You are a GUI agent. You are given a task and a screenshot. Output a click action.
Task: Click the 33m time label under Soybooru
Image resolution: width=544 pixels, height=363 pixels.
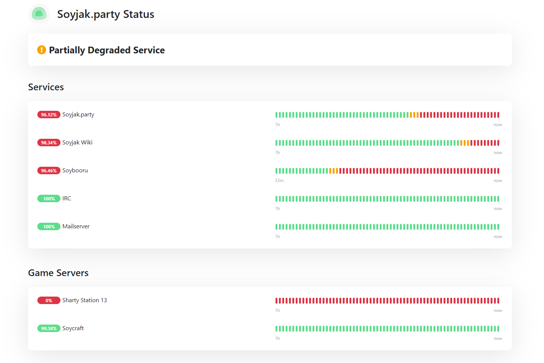[x=279, y=181]
